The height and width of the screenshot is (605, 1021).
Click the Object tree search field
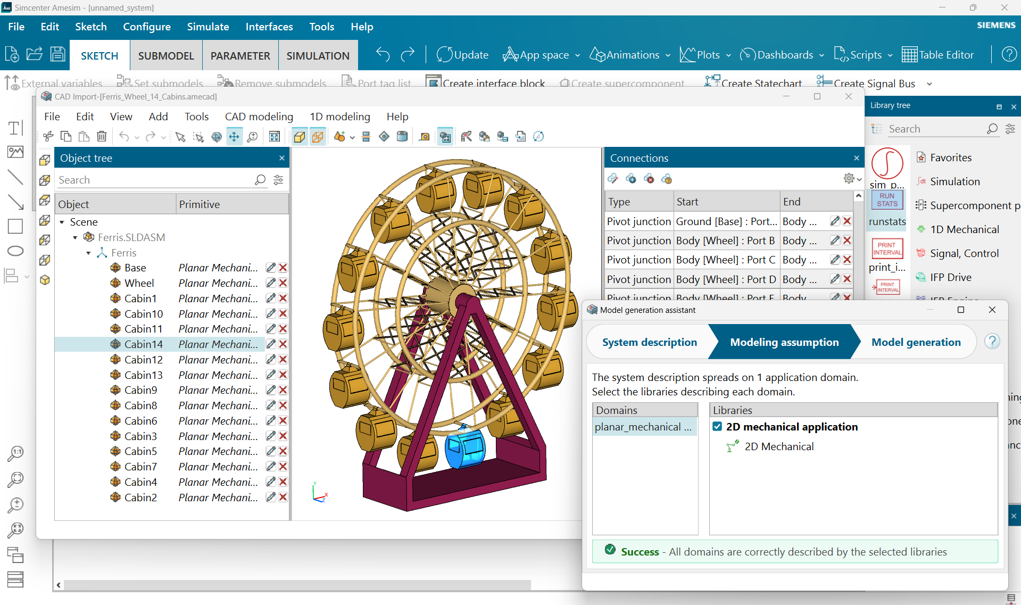pyautogui.click(x=154, y=180)
